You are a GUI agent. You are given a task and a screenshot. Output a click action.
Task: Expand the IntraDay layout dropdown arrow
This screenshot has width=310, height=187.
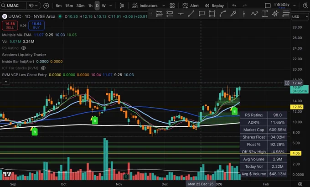(x=294, y=5)
